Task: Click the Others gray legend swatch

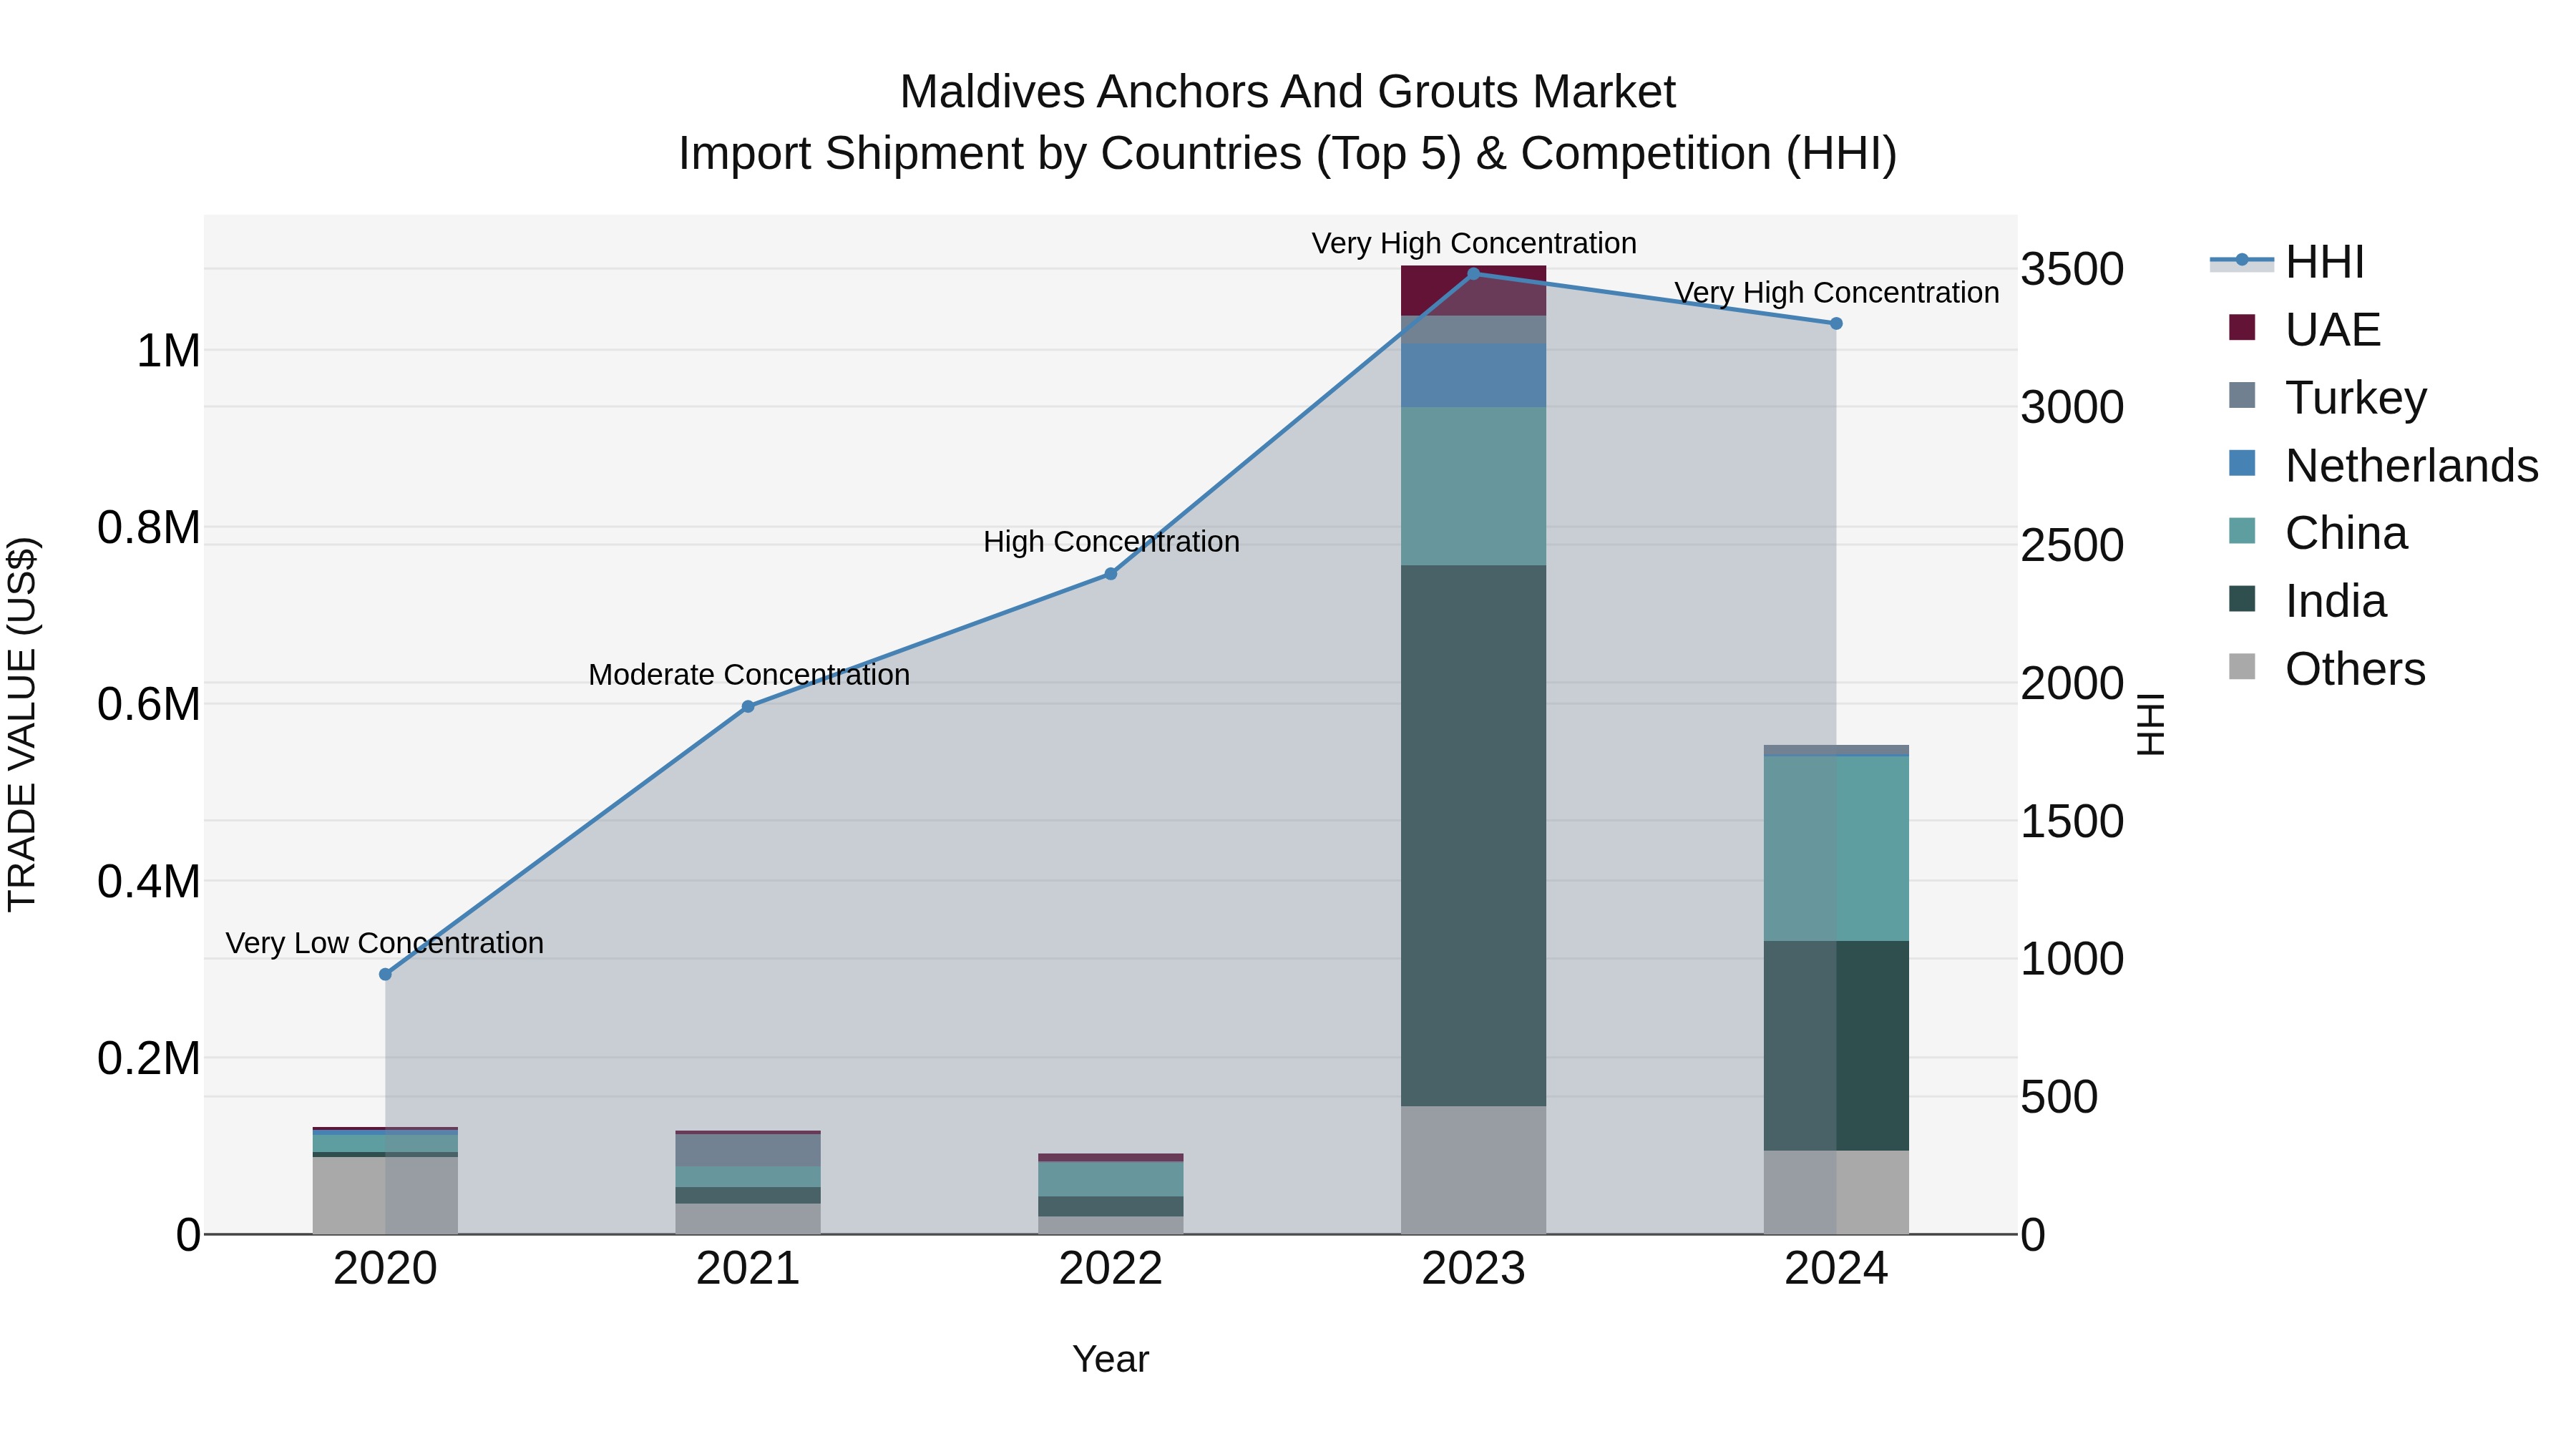Action: 2242,667
